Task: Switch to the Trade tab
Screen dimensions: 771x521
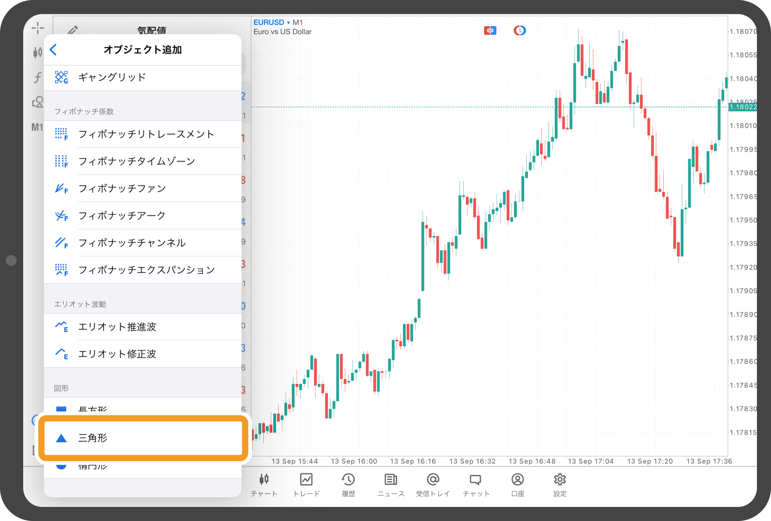Action: [306, 484]
